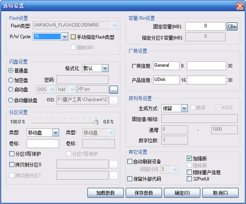The height and width of the screenshot is (204, 246).
Task: Choose 自动播放盘 radio button
Action: pyautogui.click(x=11, y=100)
